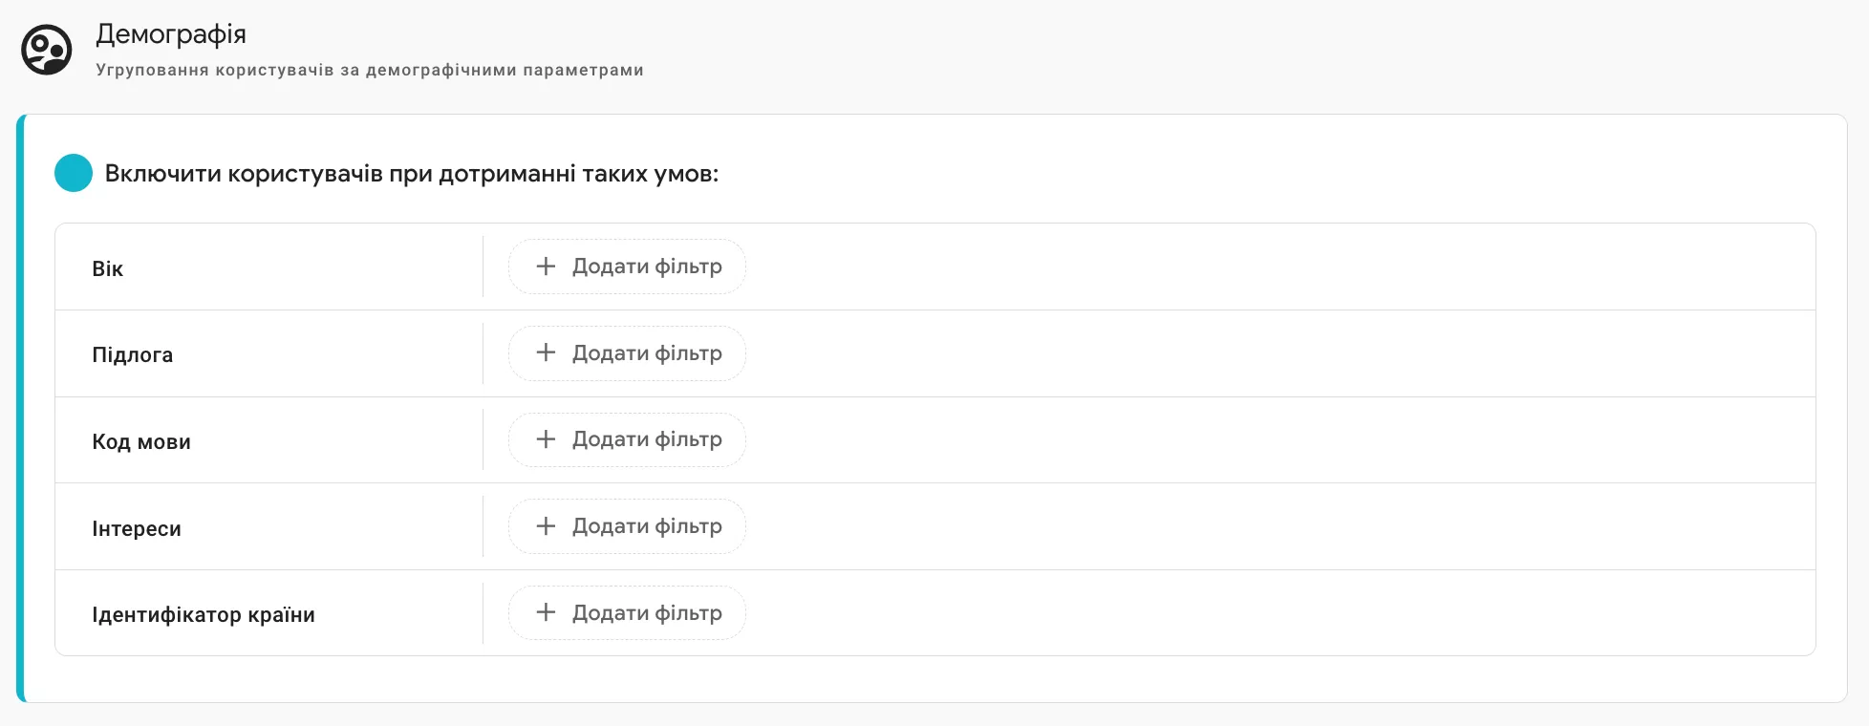Add a filter for Ідентифікатор країни
The height and width of the screenshot is (726, 1869).
pos(626,612)
